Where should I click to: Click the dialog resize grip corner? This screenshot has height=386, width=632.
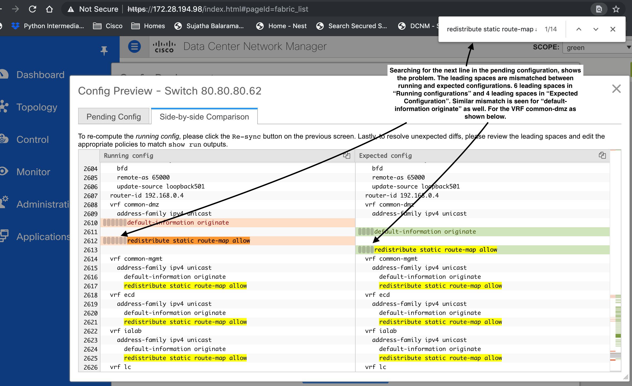(626, 377)
